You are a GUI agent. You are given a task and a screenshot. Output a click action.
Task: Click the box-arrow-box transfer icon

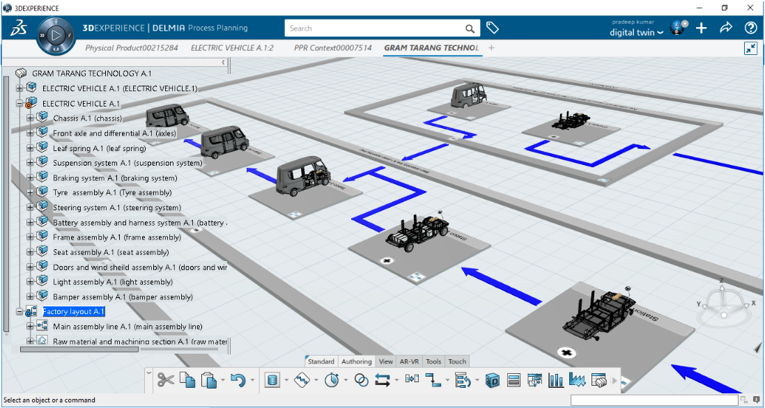click(x=412, y=379)
